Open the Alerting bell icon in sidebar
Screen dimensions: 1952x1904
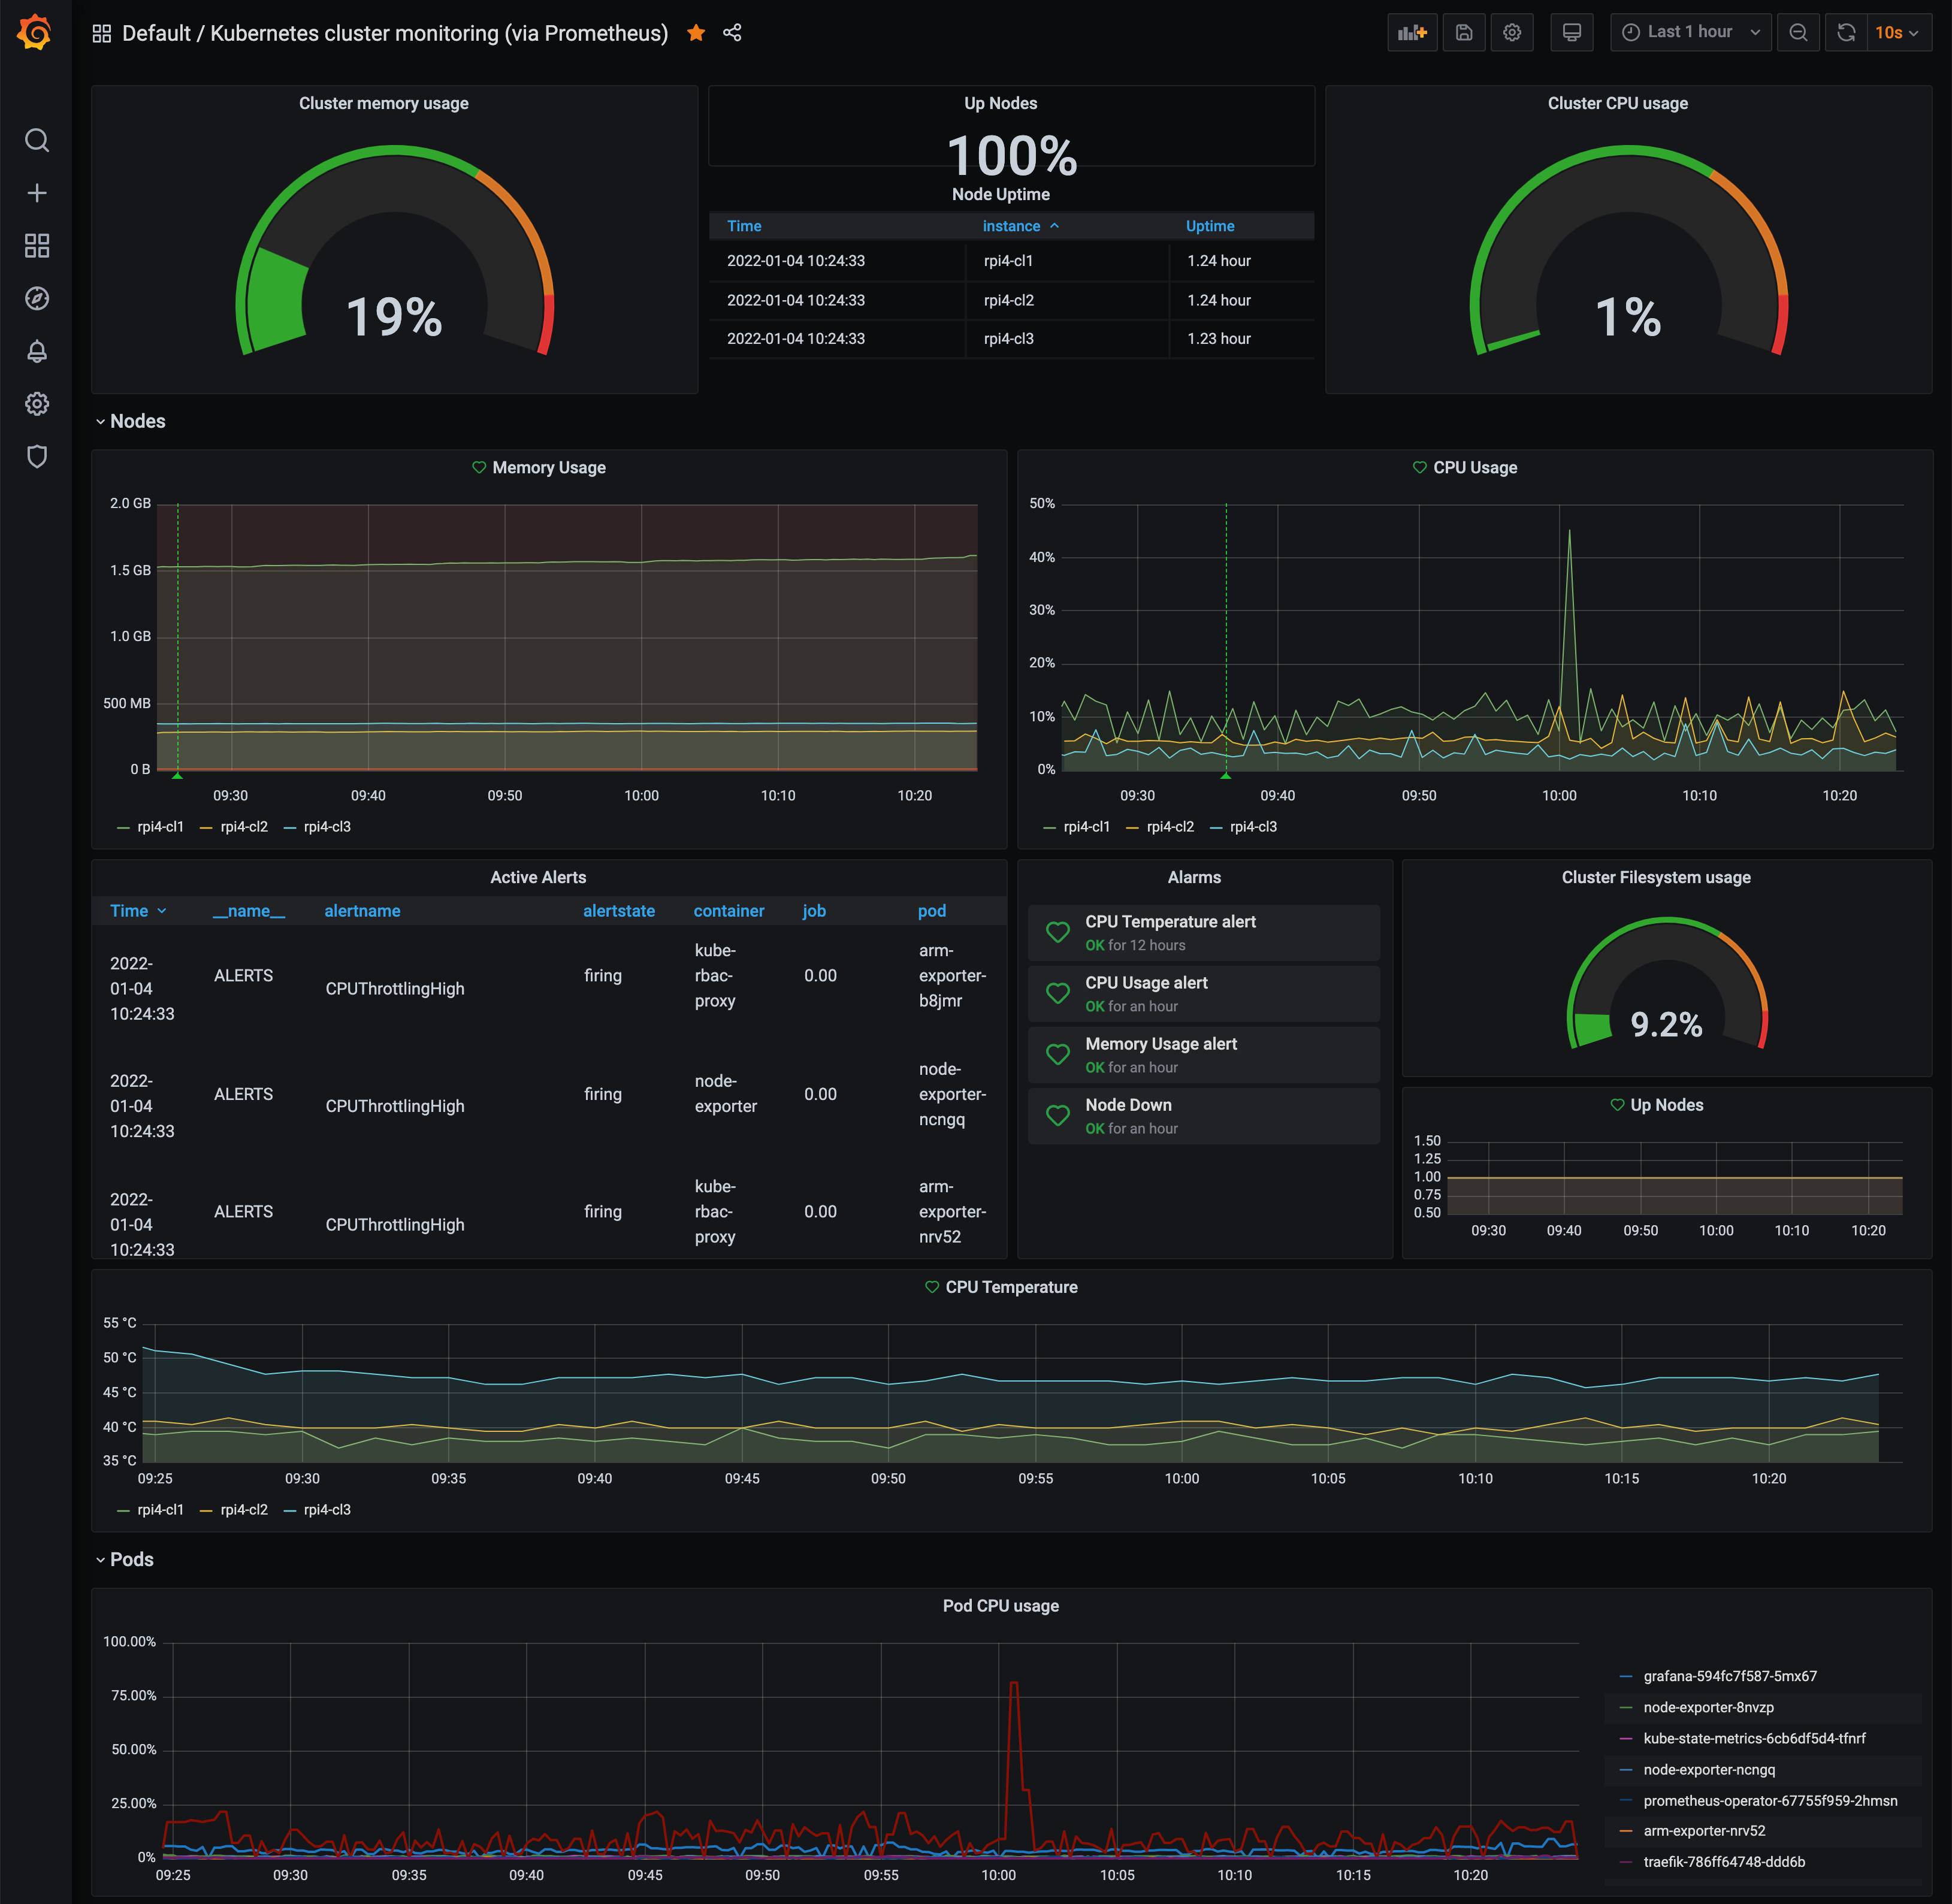[37, 351]
